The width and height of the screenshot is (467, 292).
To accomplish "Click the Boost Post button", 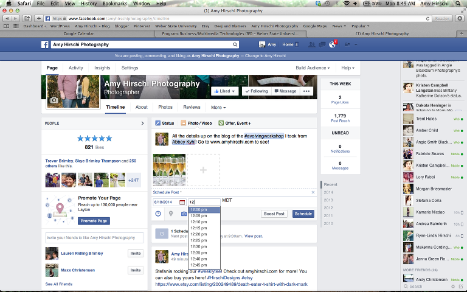I will [x=274, y=214].
